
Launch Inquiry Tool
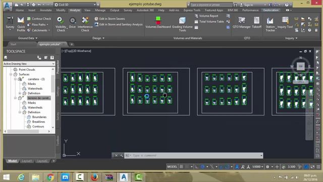tap(285, 23)
